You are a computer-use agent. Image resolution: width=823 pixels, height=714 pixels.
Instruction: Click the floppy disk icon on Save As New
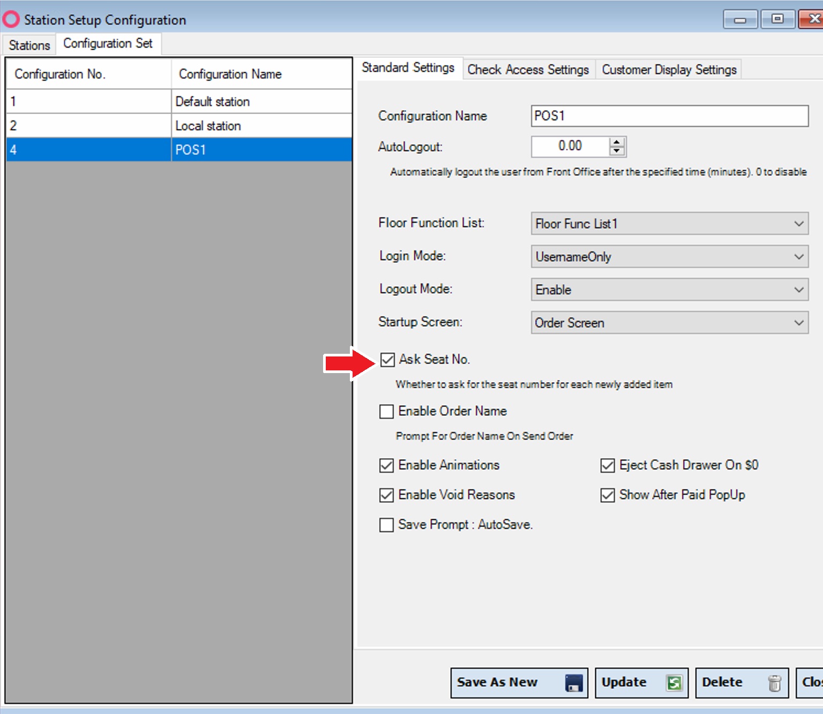point(573,683)
